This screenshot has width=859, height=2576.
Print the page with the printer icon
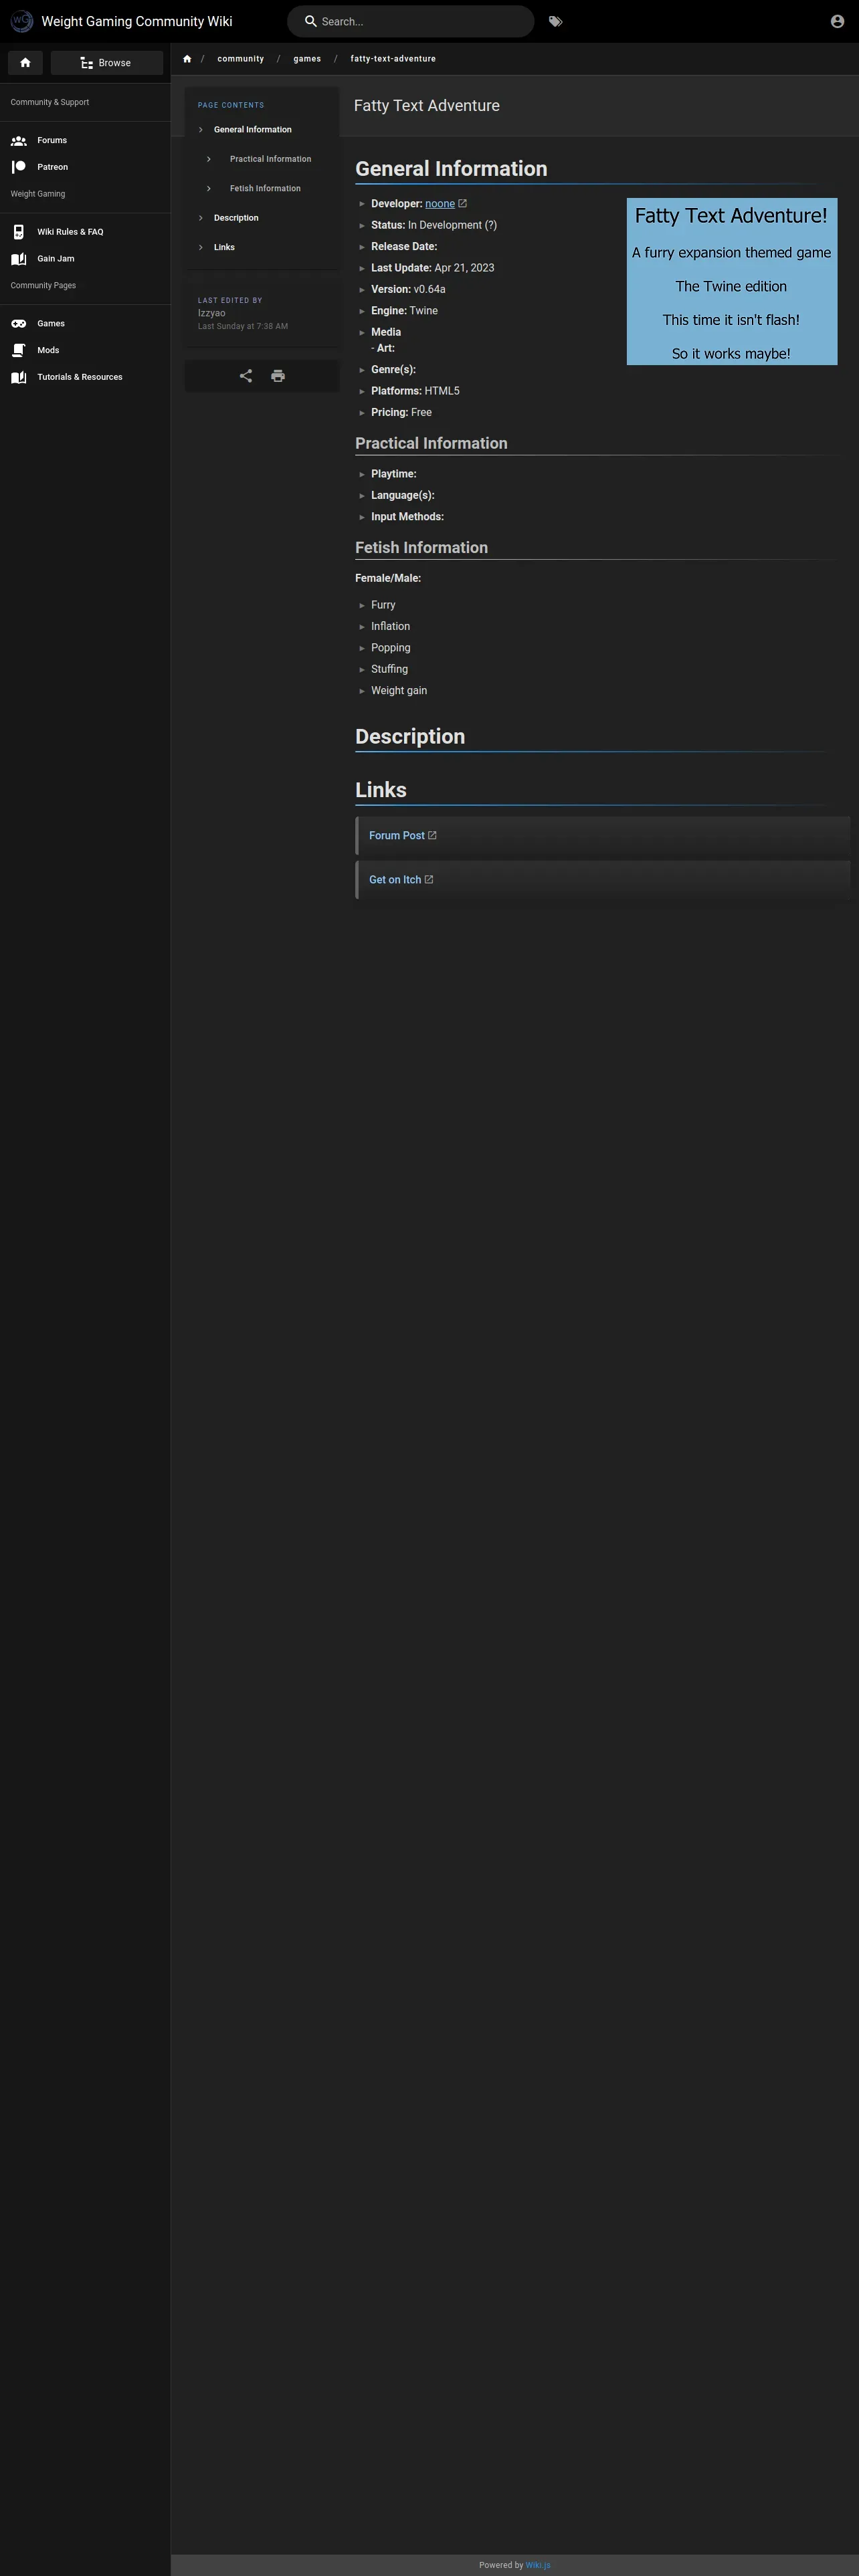point(278,376)
